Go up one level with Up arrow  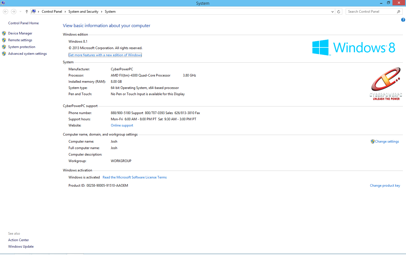pyautogui.click(x=27, y=12)
